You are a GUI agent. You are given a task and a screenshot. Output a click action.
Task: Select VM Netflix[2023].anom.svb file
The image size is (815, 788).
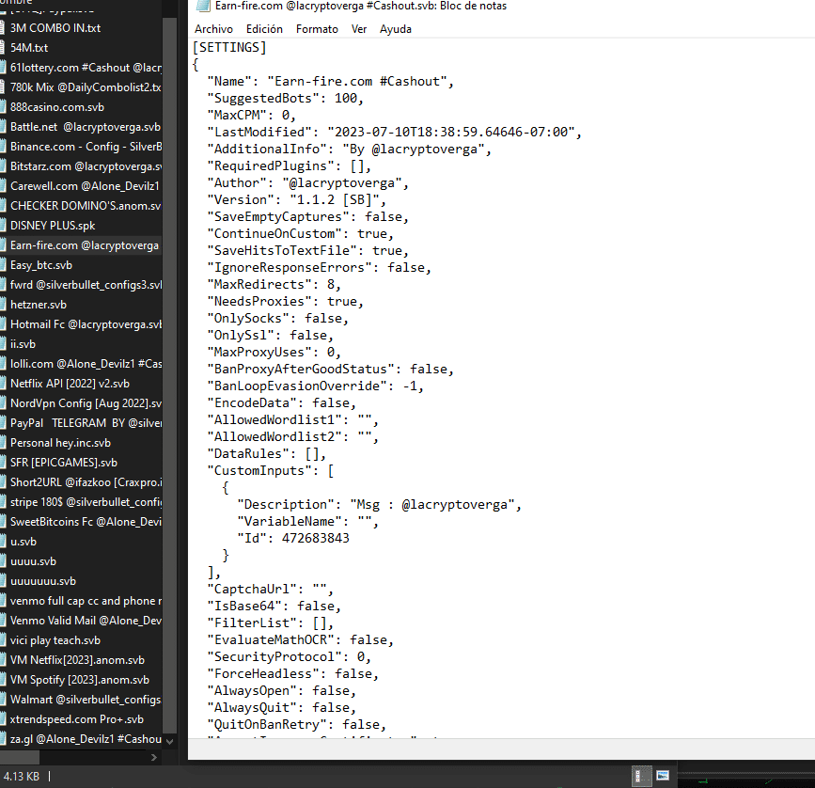coord(81,660)
